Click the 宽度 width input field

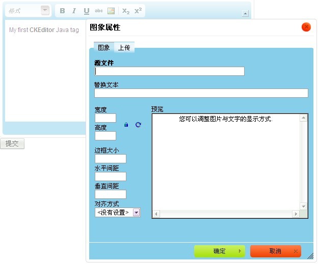pyautogui.click(x=105, y=118)
